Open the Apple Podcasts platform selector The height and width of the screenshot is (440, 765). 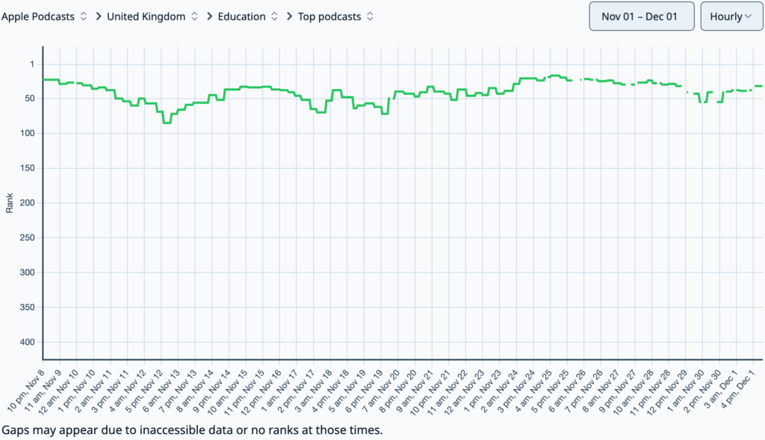[x=44, y=16]
